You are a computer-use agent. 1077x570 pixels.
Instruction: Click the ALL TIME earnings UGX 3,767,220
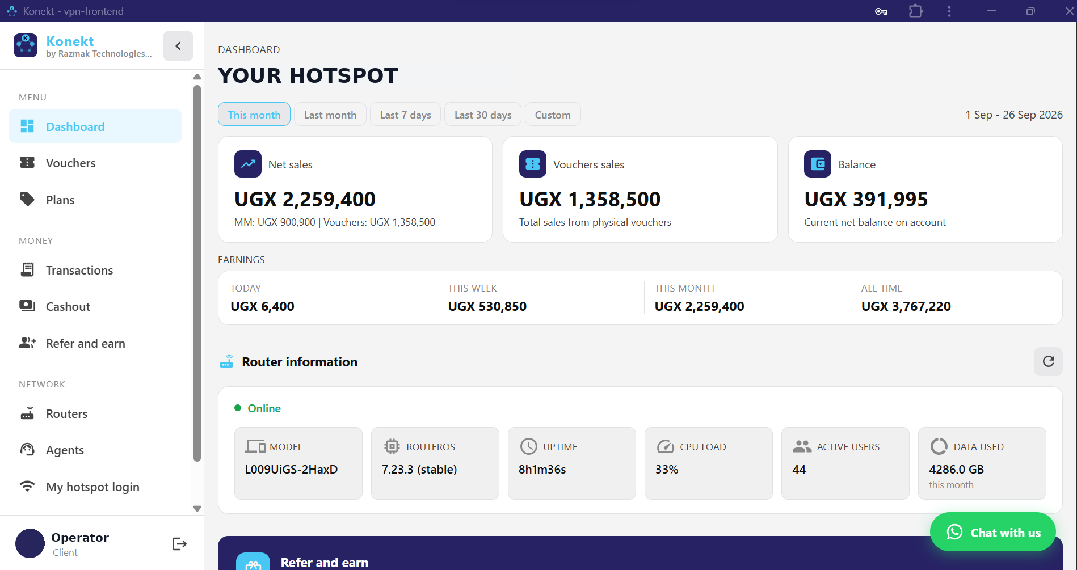[906, 306]
